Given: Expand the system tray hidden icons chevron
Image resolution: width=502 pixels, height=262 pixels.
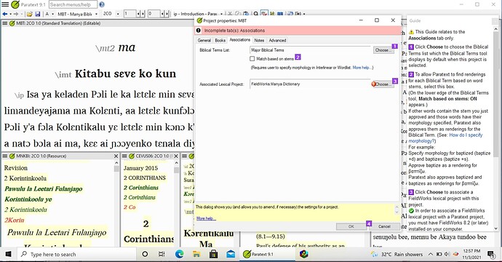Looking at the screenshot, I should point(431,254).
